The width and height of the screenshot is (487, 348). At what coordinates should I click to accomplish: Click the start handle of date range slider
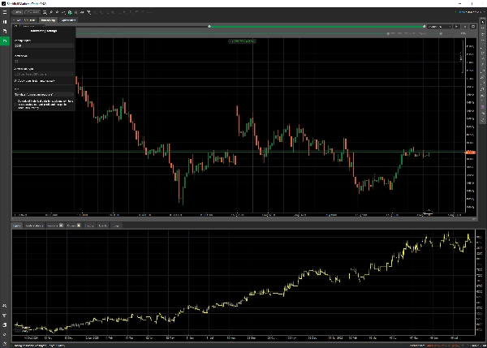(209, 27)
